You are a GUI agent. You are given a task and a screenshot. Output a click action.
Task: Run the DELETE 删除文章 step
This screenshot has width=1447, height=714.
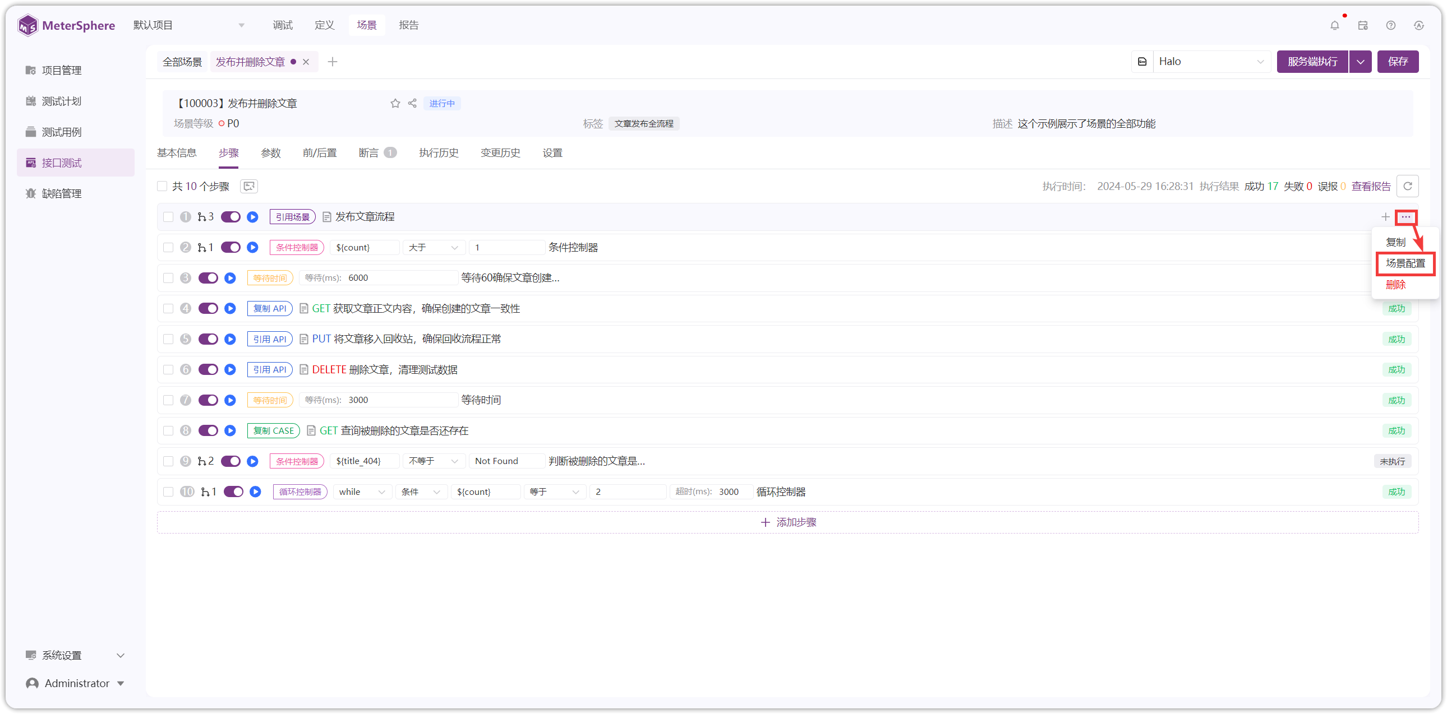231,369
